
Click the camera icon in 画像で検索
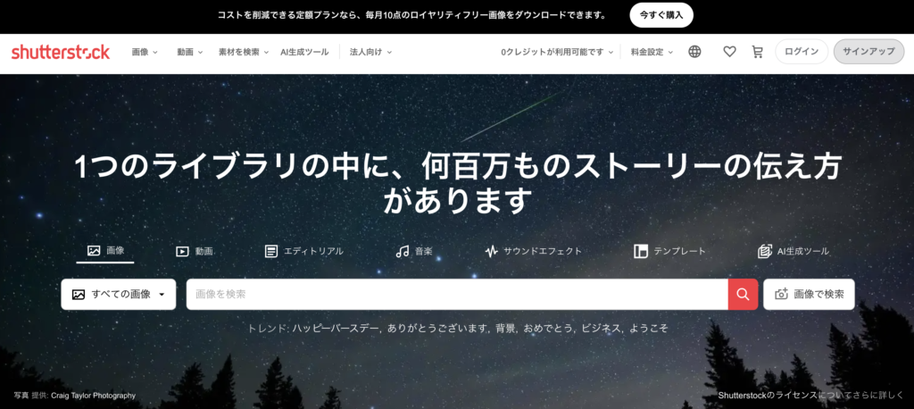point(781,294)
